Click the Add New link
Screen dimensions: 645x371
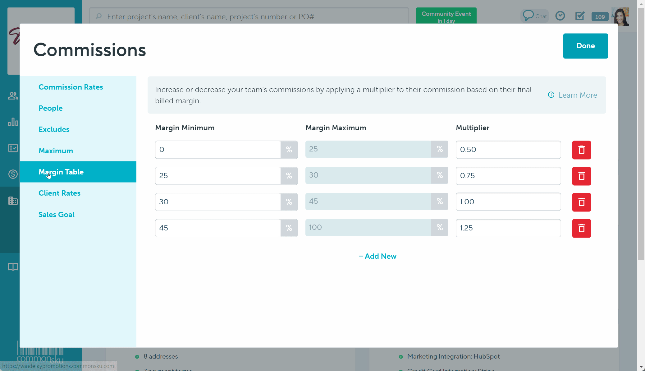coord(377,256)
